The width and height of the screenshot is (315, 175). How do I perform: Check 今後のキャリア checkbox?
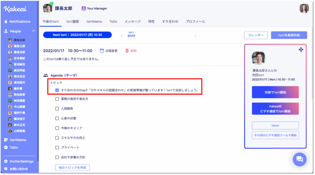click(x=57, y=128)
